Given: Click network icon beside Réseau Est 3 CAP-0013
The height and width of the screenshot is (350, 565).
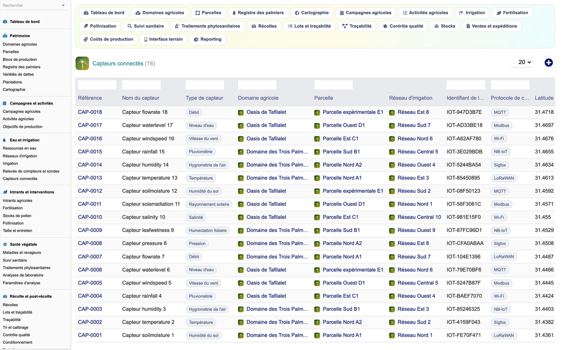Looking at the screenshot, I should [x=392, y=178].
